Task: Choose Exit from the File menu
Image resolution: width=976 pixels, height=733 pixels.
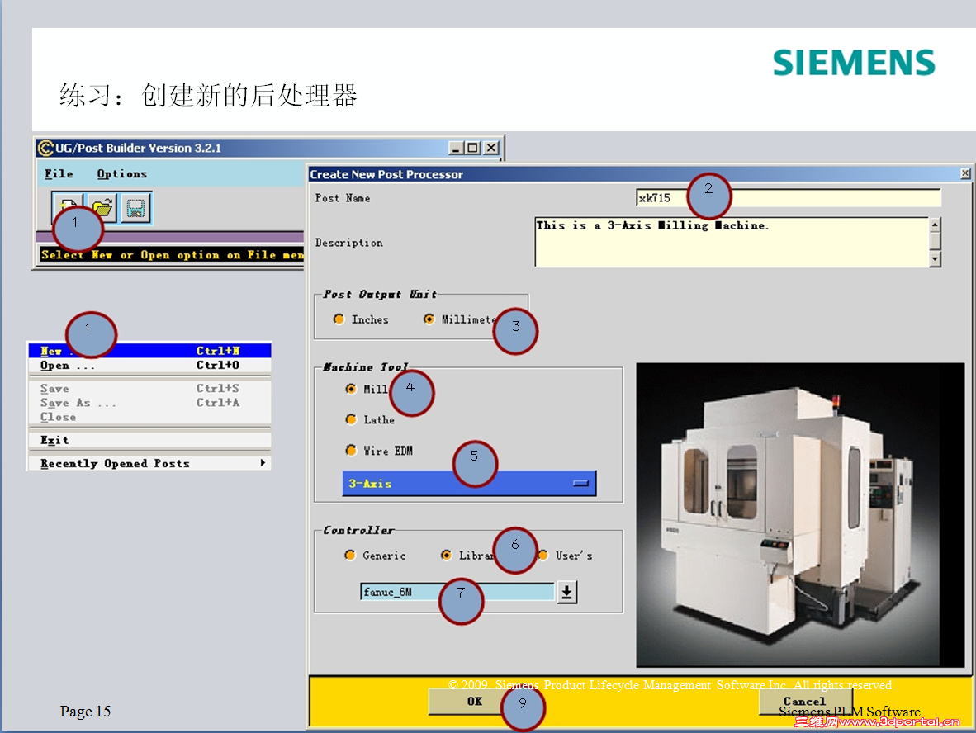Action: point(149,440)
